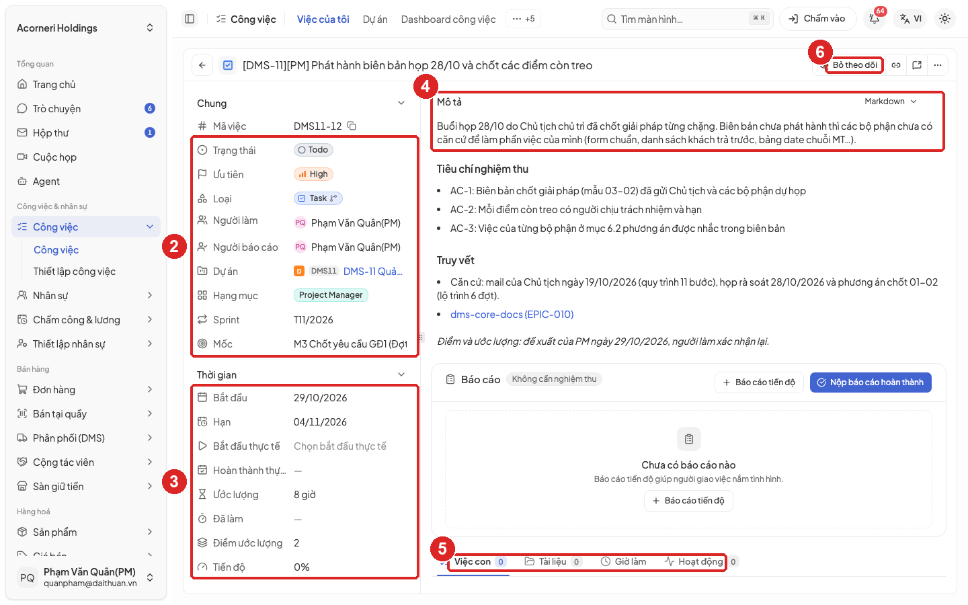Image resolution: width=968 pixels, height=605 pixels.
Task: Select the High priority badge
Action: point(313,174)
